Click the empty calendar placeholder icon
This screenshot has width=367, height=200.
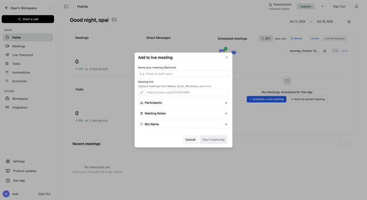click(x=287, y=81)
